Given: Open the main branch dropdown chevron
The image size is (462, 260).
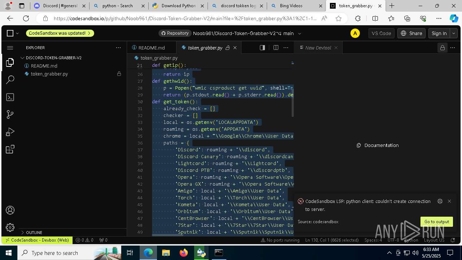Looking at the screenshot, I should coord(299,34).
